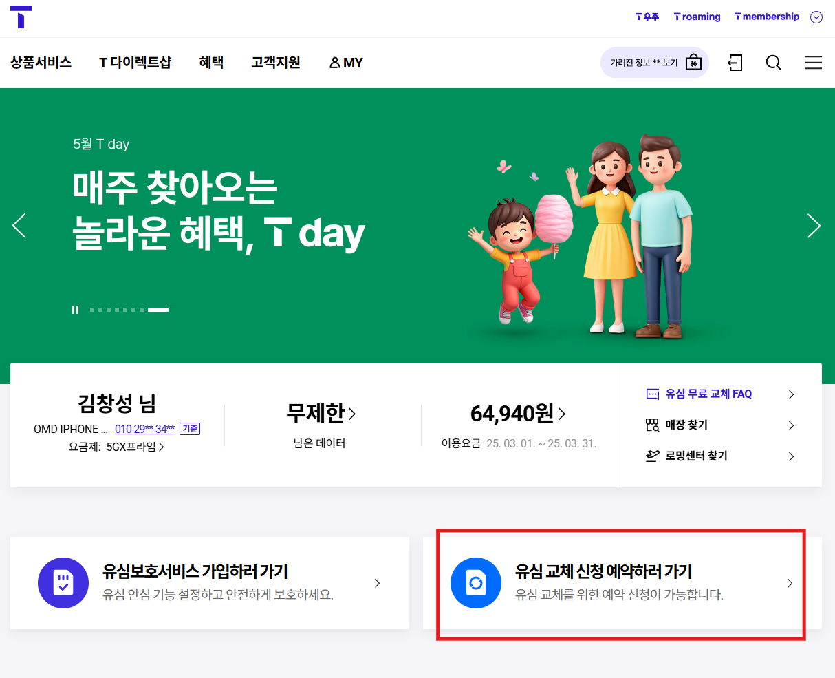The height and width of the screenshot is (678, 835).
Task: Open the T membership link
Action: [766, 17]
